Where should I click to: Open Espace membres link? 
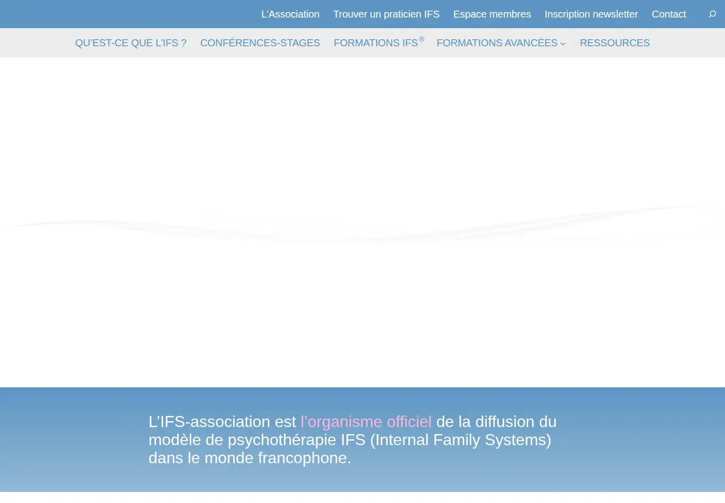492,14
